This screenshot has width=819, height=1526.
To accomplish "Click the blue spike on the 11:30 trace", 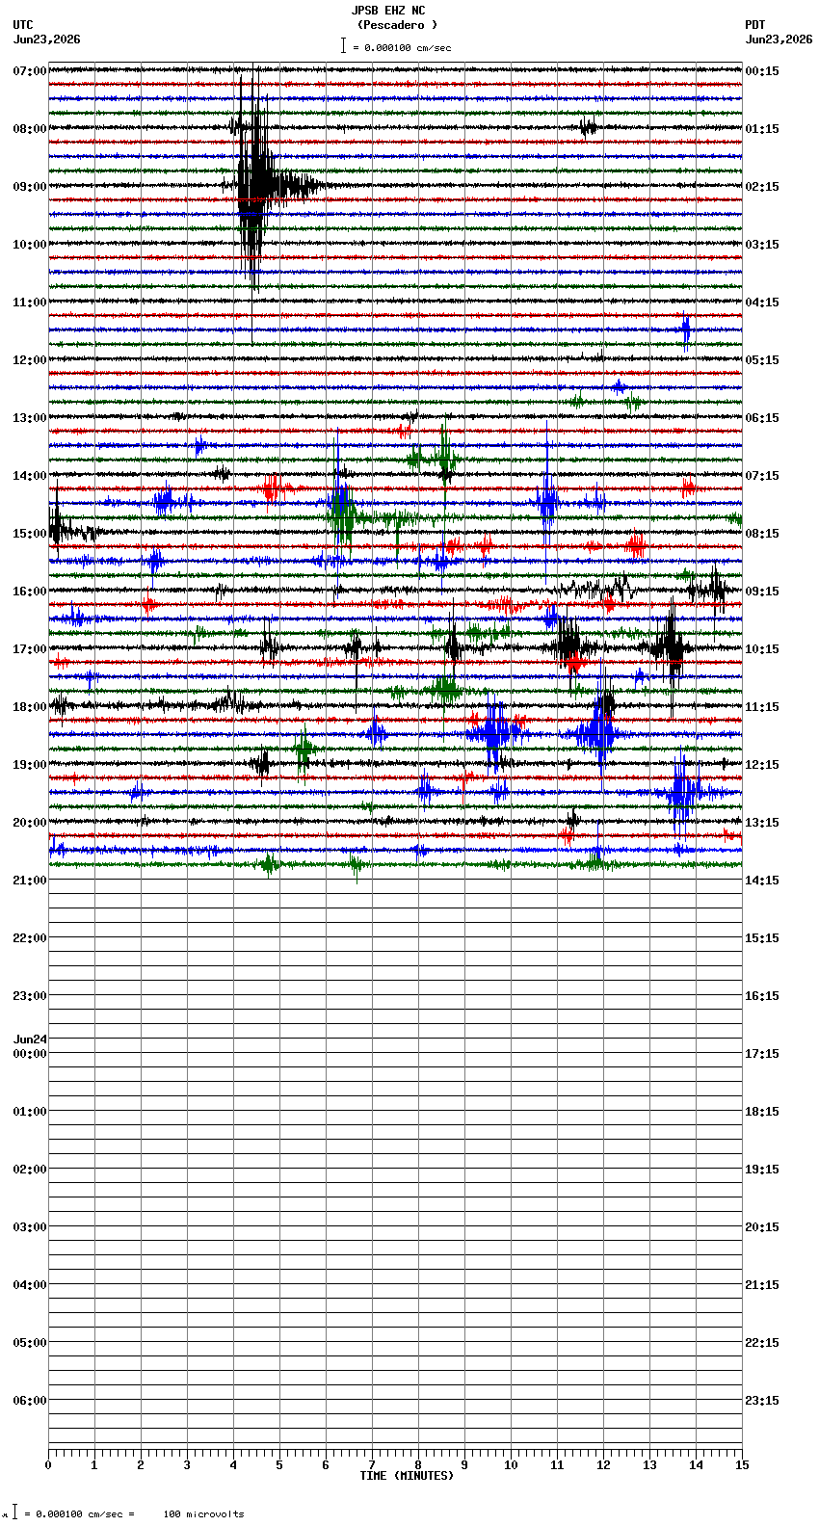I will [686, 330].
